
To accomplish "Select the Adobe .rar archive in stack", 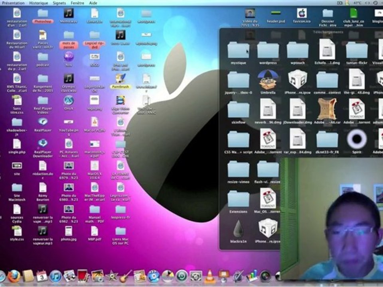I will [327, 109].
